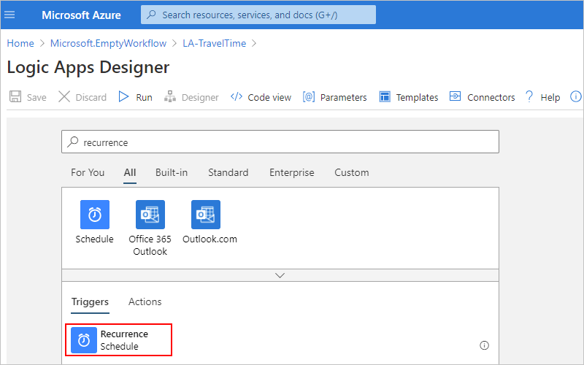Click the Parameters [@] icon
Image resolution: width=584 pixels, height=365 pixels.
tap(309, 97)
